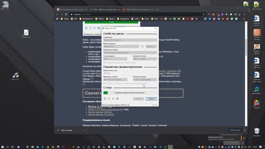Viewport: 265px width, 149px height.
Task: Open the Разработка bookmarks folder
Action: tap(123, 19)
